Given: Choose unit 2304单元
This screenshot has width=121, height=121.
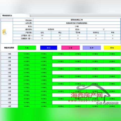Looking at the screenshot, I should (78, 69).
